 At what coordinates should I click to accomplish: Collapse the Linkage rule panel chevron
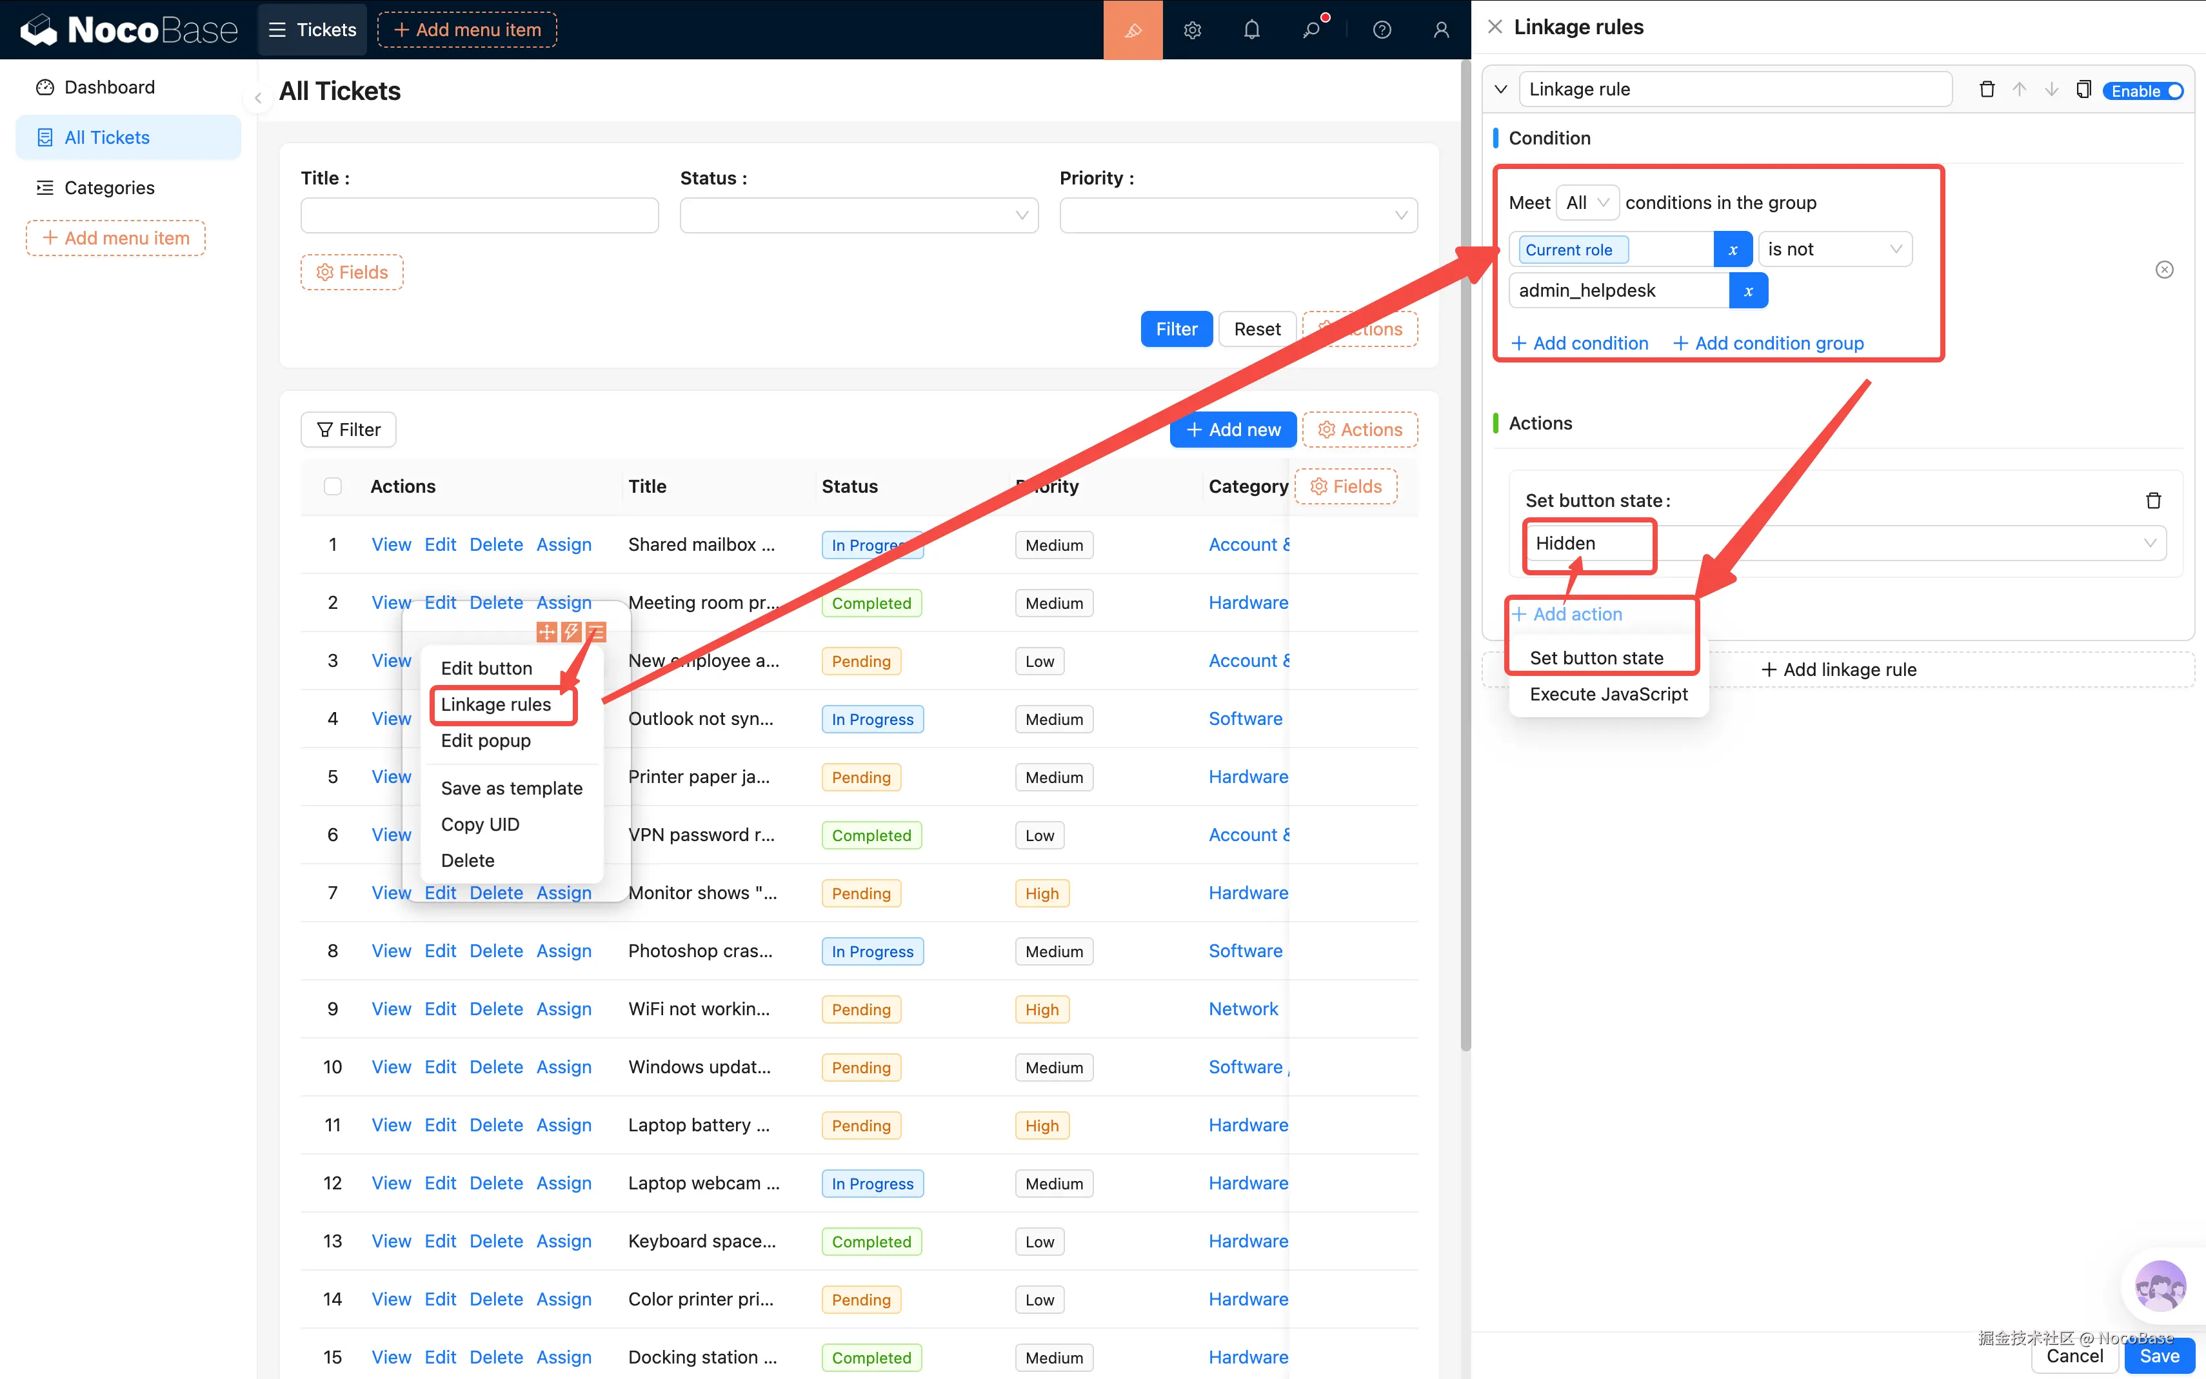pos(1500,90)
